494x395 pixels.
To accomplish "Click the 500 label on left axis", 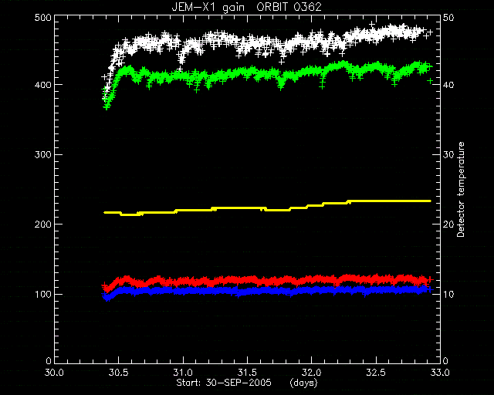I will coord(43,17).
